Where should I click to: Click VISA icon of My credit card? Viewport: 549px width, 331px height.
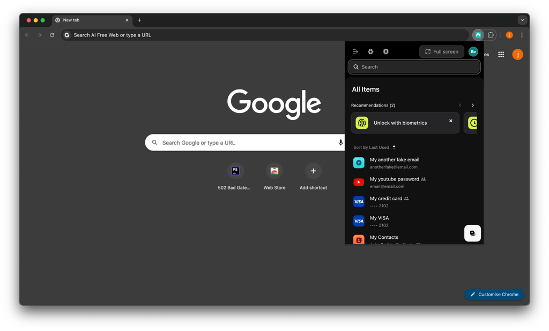coord(359,202)
